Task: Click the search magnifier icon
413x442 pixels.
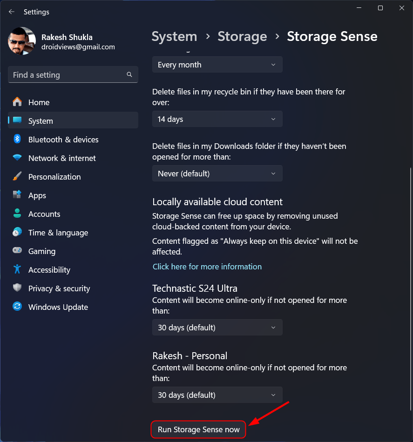Action: click(129, 74)
